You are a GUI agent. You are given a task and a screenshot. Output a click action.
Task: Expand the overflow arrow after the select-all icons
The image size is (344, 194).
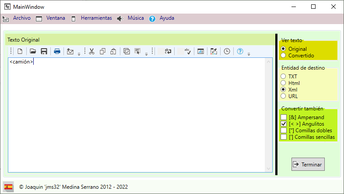click(146, 54)
